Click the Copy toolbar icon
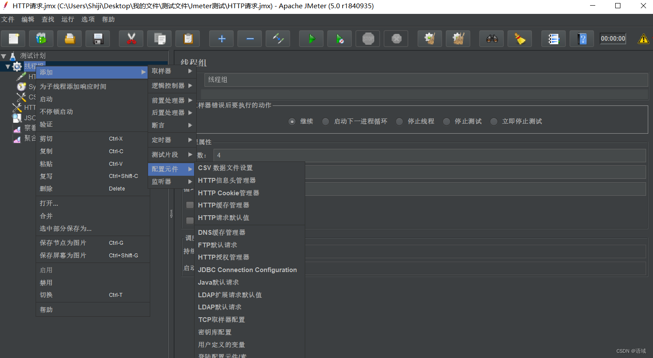 159,39
